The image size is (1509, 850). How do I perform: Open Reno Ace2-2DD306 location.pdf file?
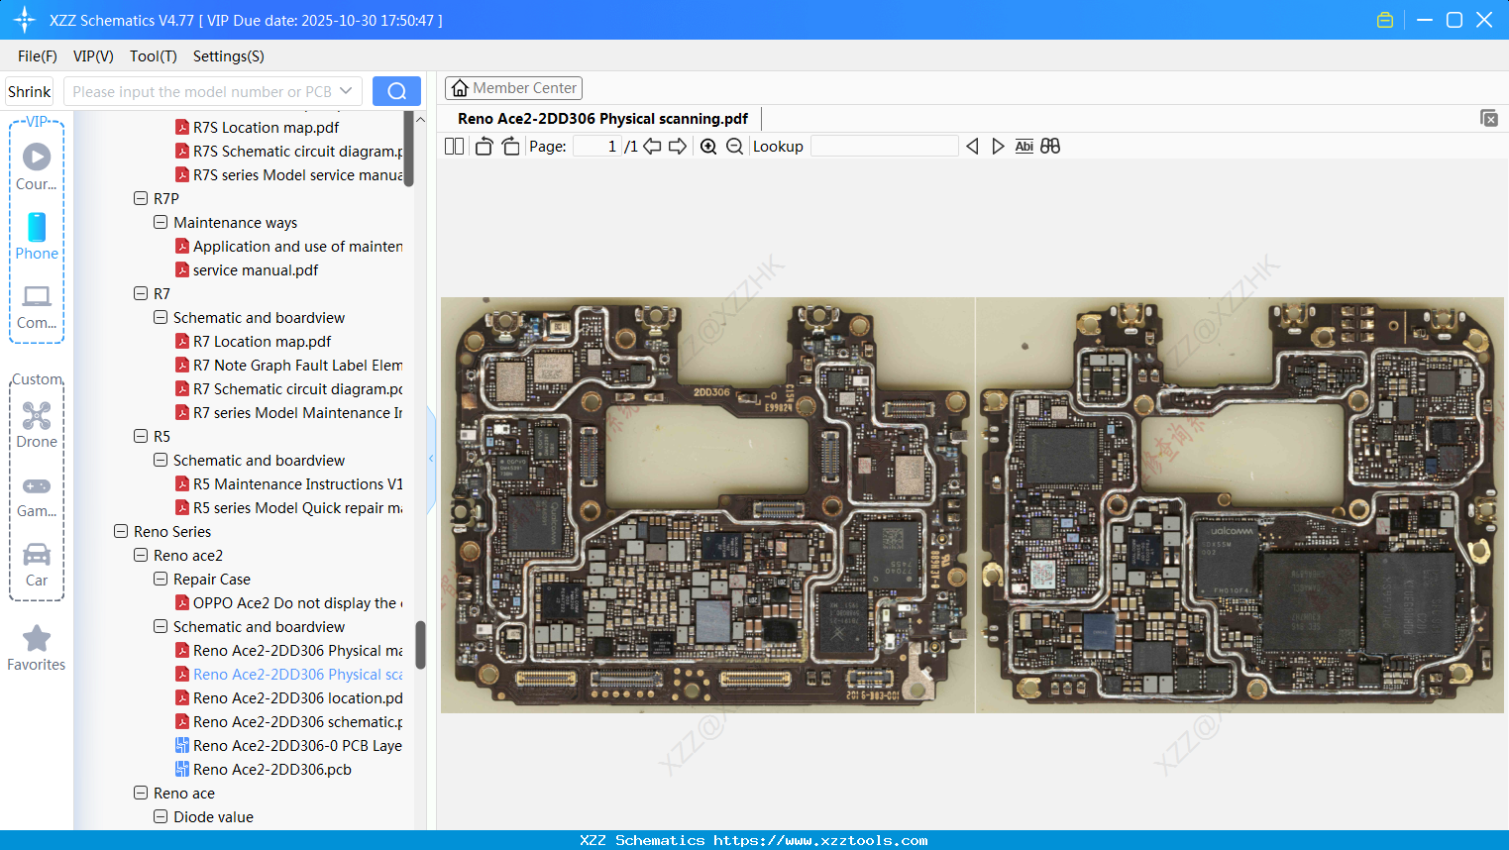click(x=297, y=698)
